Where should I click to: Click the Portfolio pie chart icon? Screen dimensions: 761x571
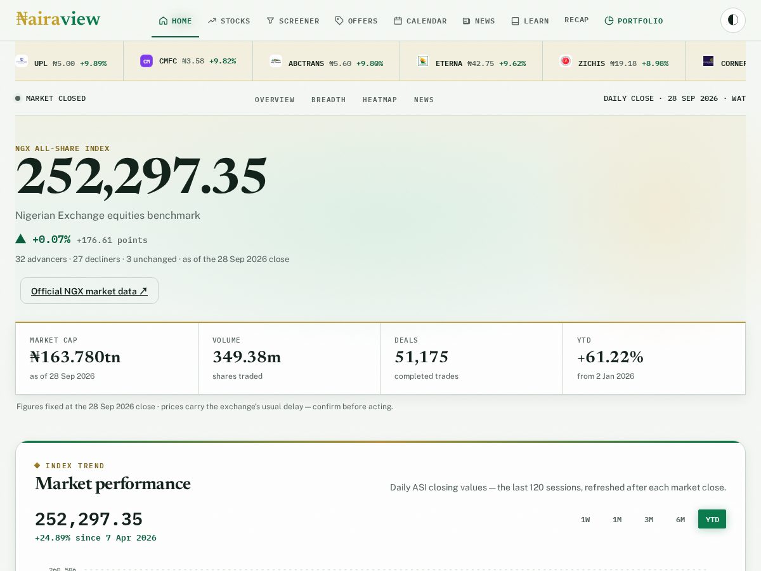point(609,21)
